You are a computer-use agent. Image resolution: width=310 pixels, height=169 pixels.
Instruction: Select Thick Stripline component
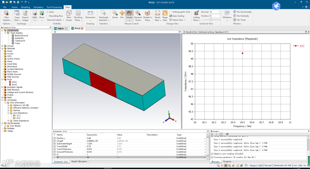[16, 33]
